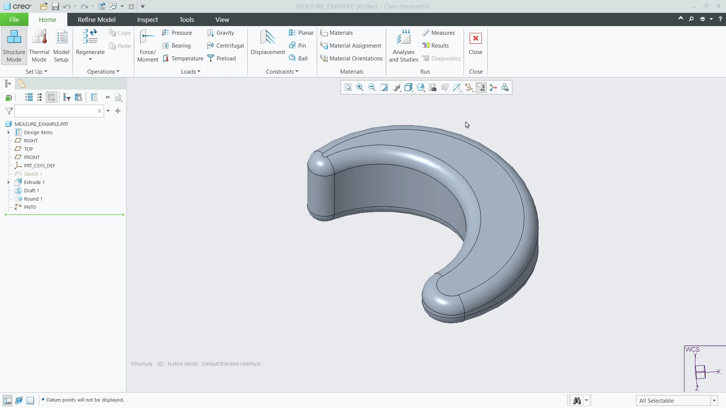Viewport: 726px width, 408px height.
Task: Expand the Extrude 1 feature node
Action: click(x=8, y=182)
